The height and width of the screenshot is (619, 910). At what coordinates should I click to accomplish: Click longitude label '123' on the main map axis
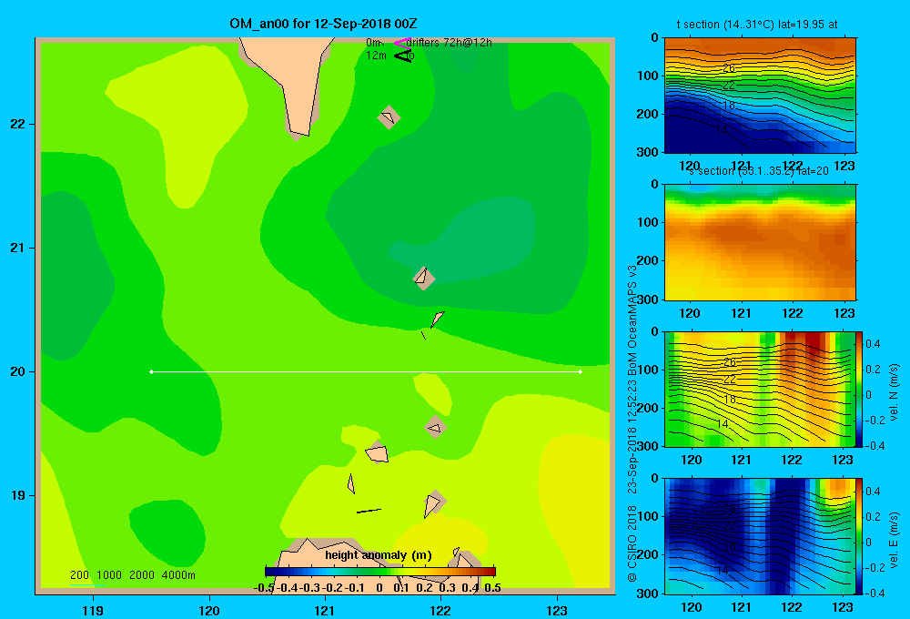point(557,610)
